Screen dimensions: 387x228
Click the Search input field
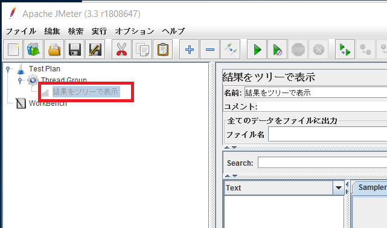(x=322, y=163)
